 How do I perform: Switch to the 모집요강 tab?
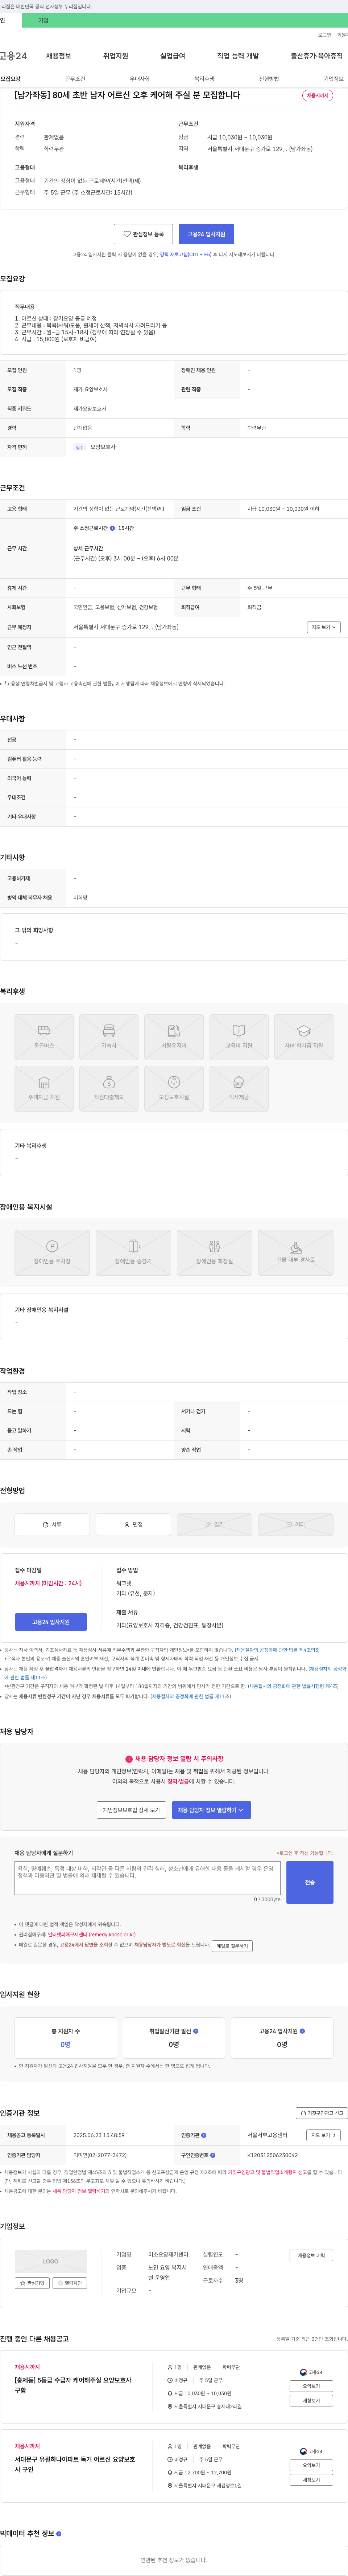coord(10,79)
